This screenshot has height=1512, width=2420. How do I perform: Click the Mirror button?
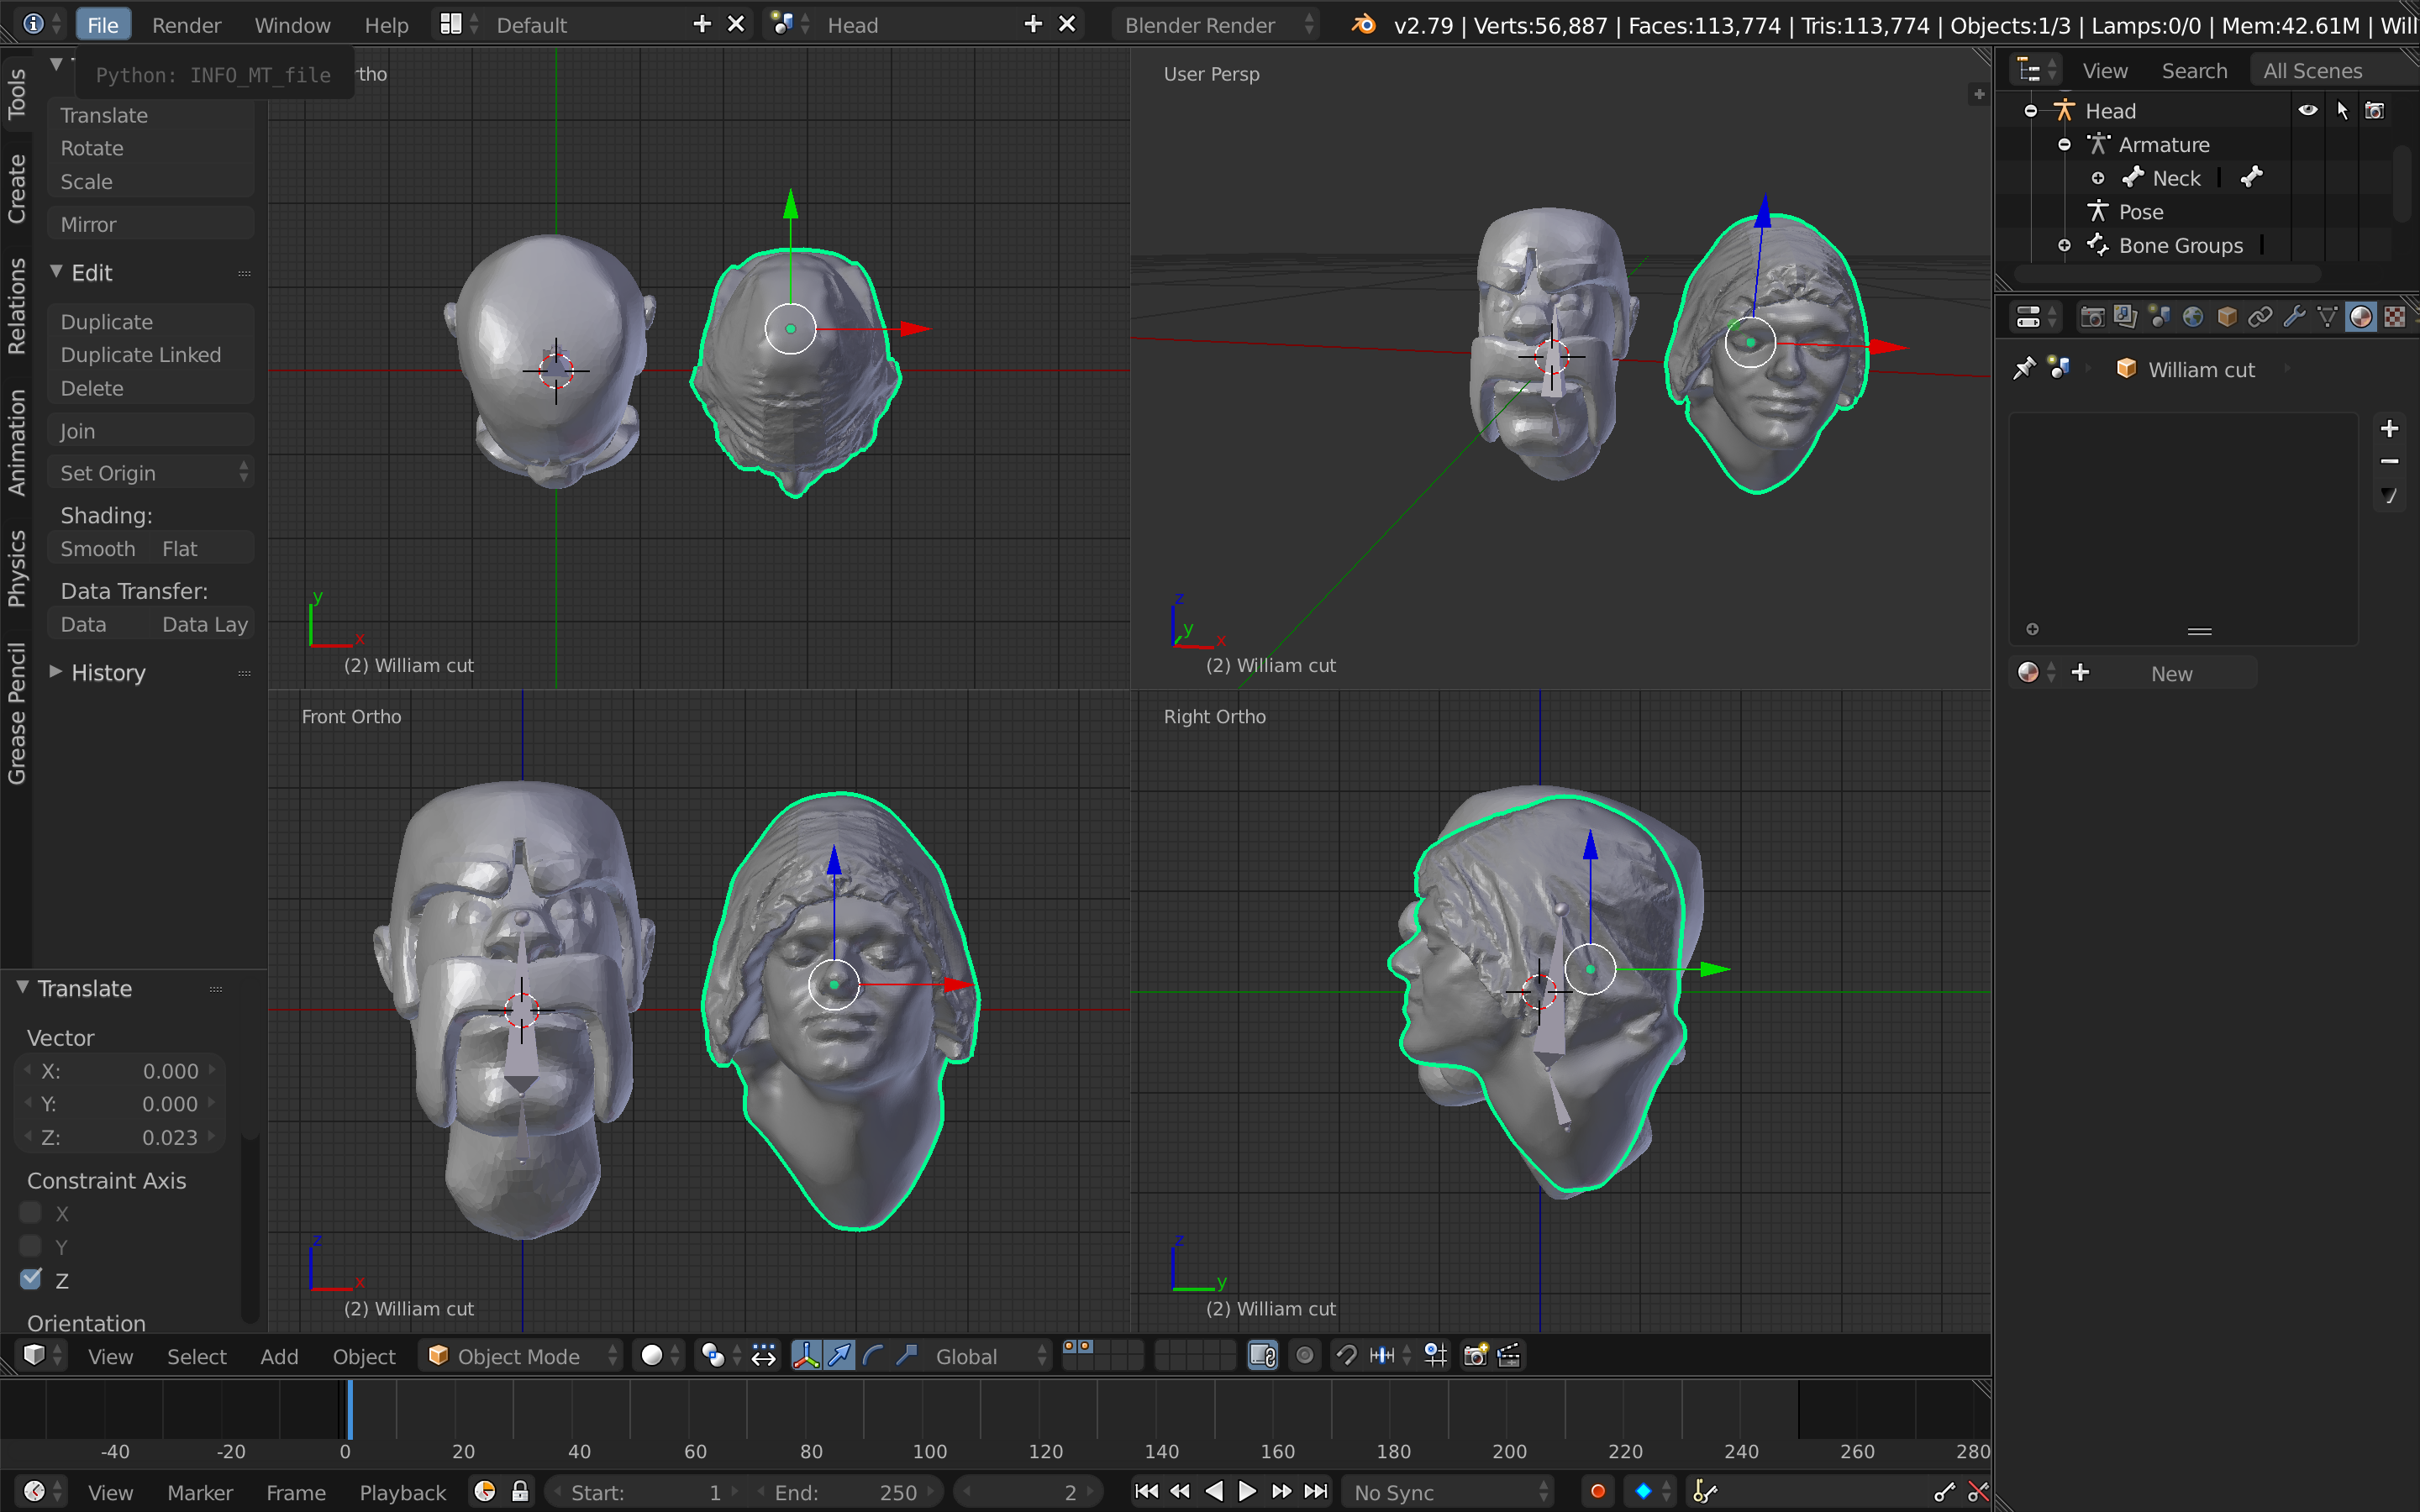151,224
